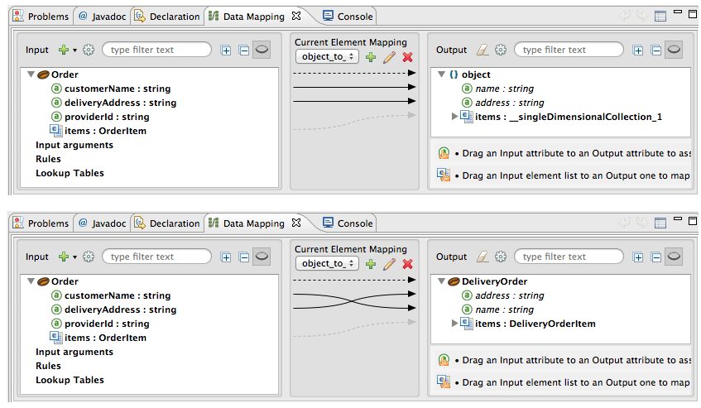The width and height of the screenshot is (701, 408).
Task: Click green plus add mapping icon in top panel
Action: pos(371,56)
